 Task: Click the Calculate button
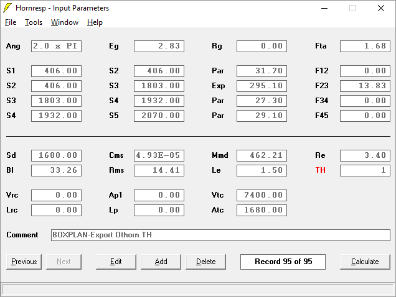pos(365,262)
